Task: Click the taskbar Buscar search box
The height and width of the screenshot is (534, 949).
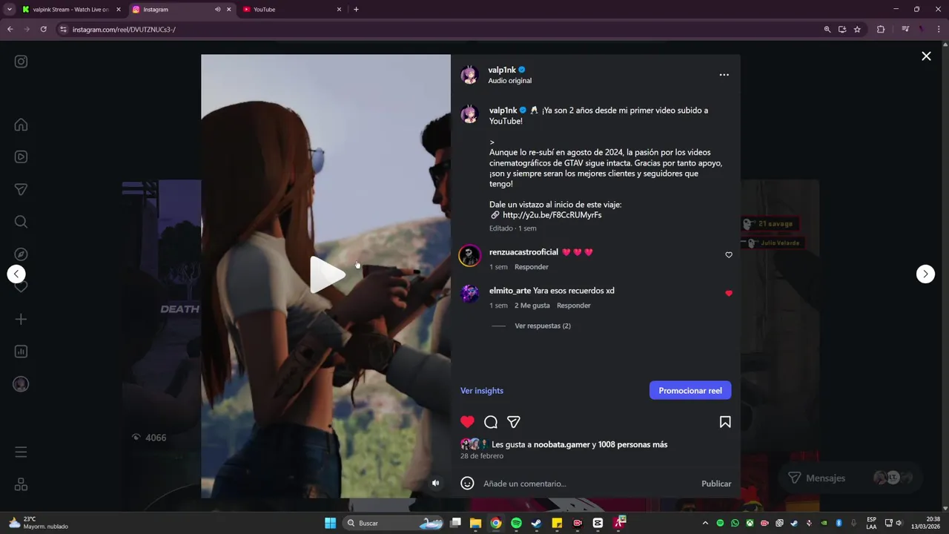Action: [x=394, y=523]
